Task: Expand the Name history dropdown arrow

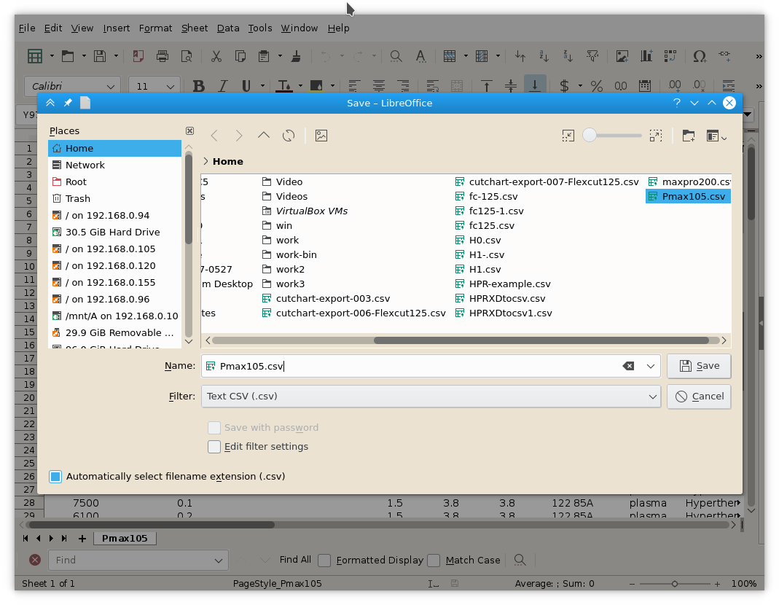Action: [x=650, y=366]
